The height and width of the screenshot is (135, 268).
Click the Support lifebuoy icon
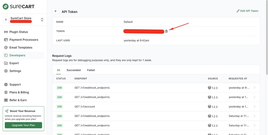pyautogui.click(x=6, y=85)
